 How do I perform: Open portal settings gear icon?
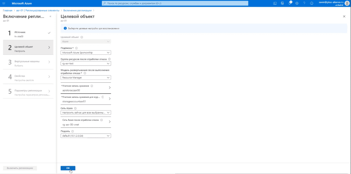[297, 3]
